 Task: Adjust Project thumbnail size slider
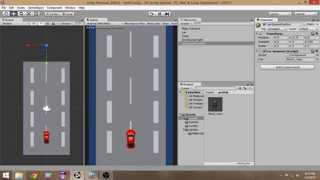(x=244, y=163)
